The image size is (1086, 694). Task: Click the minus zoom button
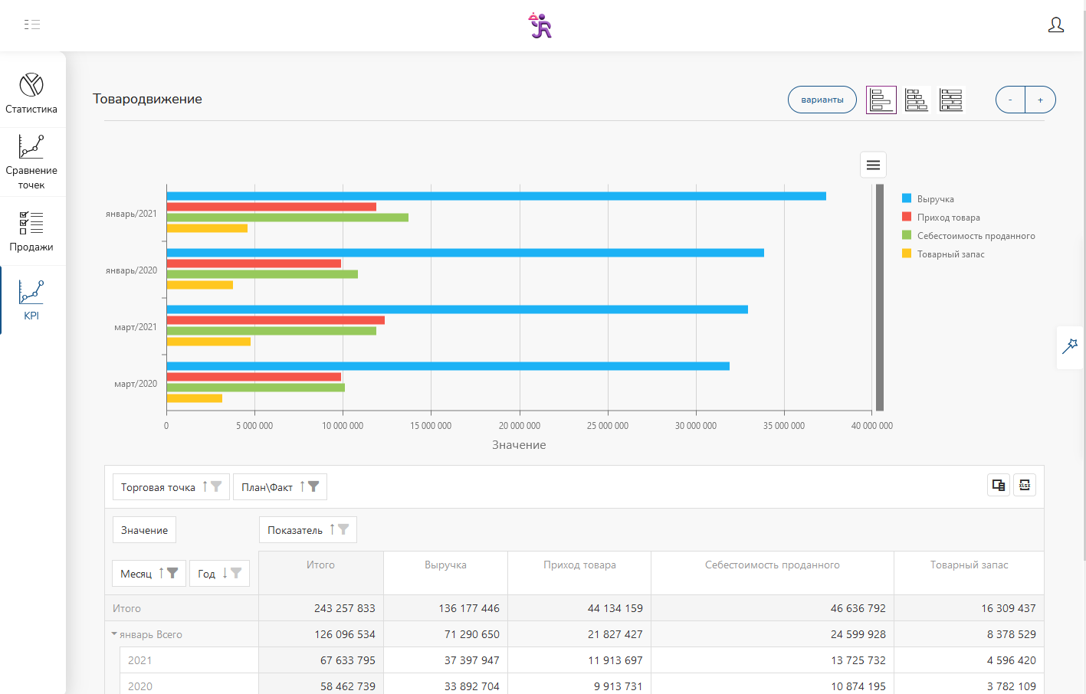(x=1010, y=100)
